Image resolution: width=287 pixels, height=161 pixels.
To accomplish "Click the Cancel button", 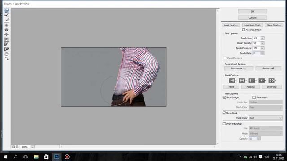I will click(252, 18).
